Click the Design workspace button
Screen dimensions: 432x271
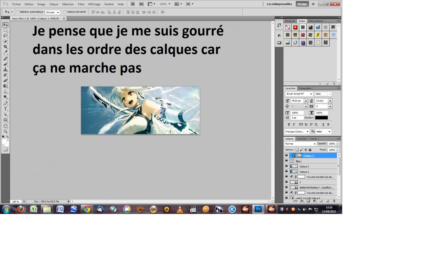pyautogui.click(x=302, y=4)
